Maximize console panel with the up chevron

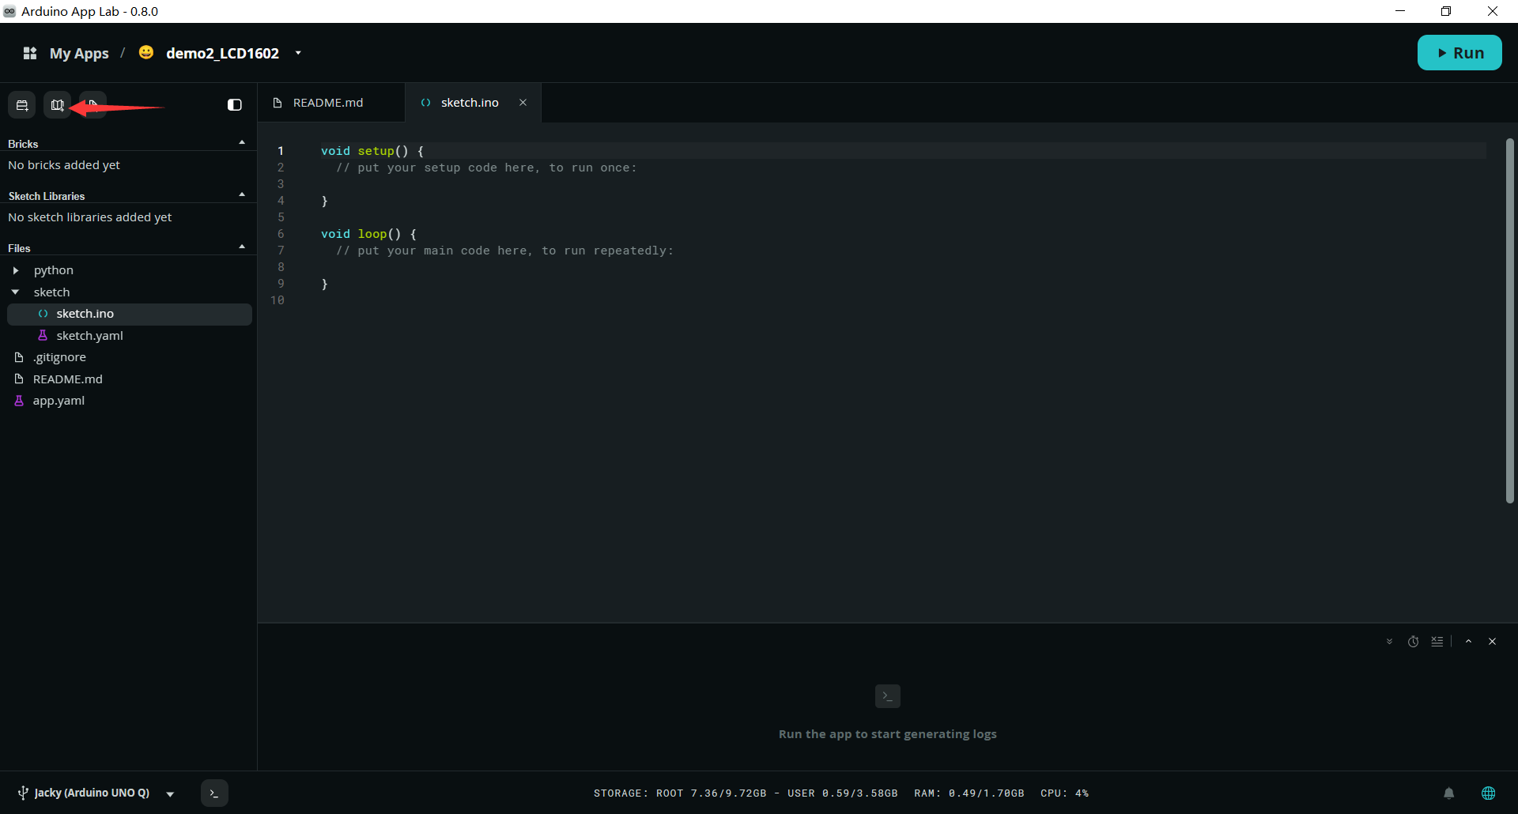pos(1468,642)
